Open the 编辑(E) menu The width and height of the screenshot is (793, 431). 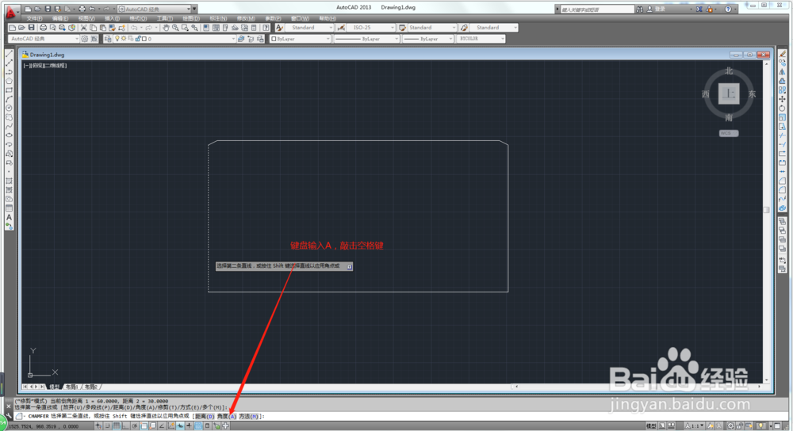coord(60,19)
